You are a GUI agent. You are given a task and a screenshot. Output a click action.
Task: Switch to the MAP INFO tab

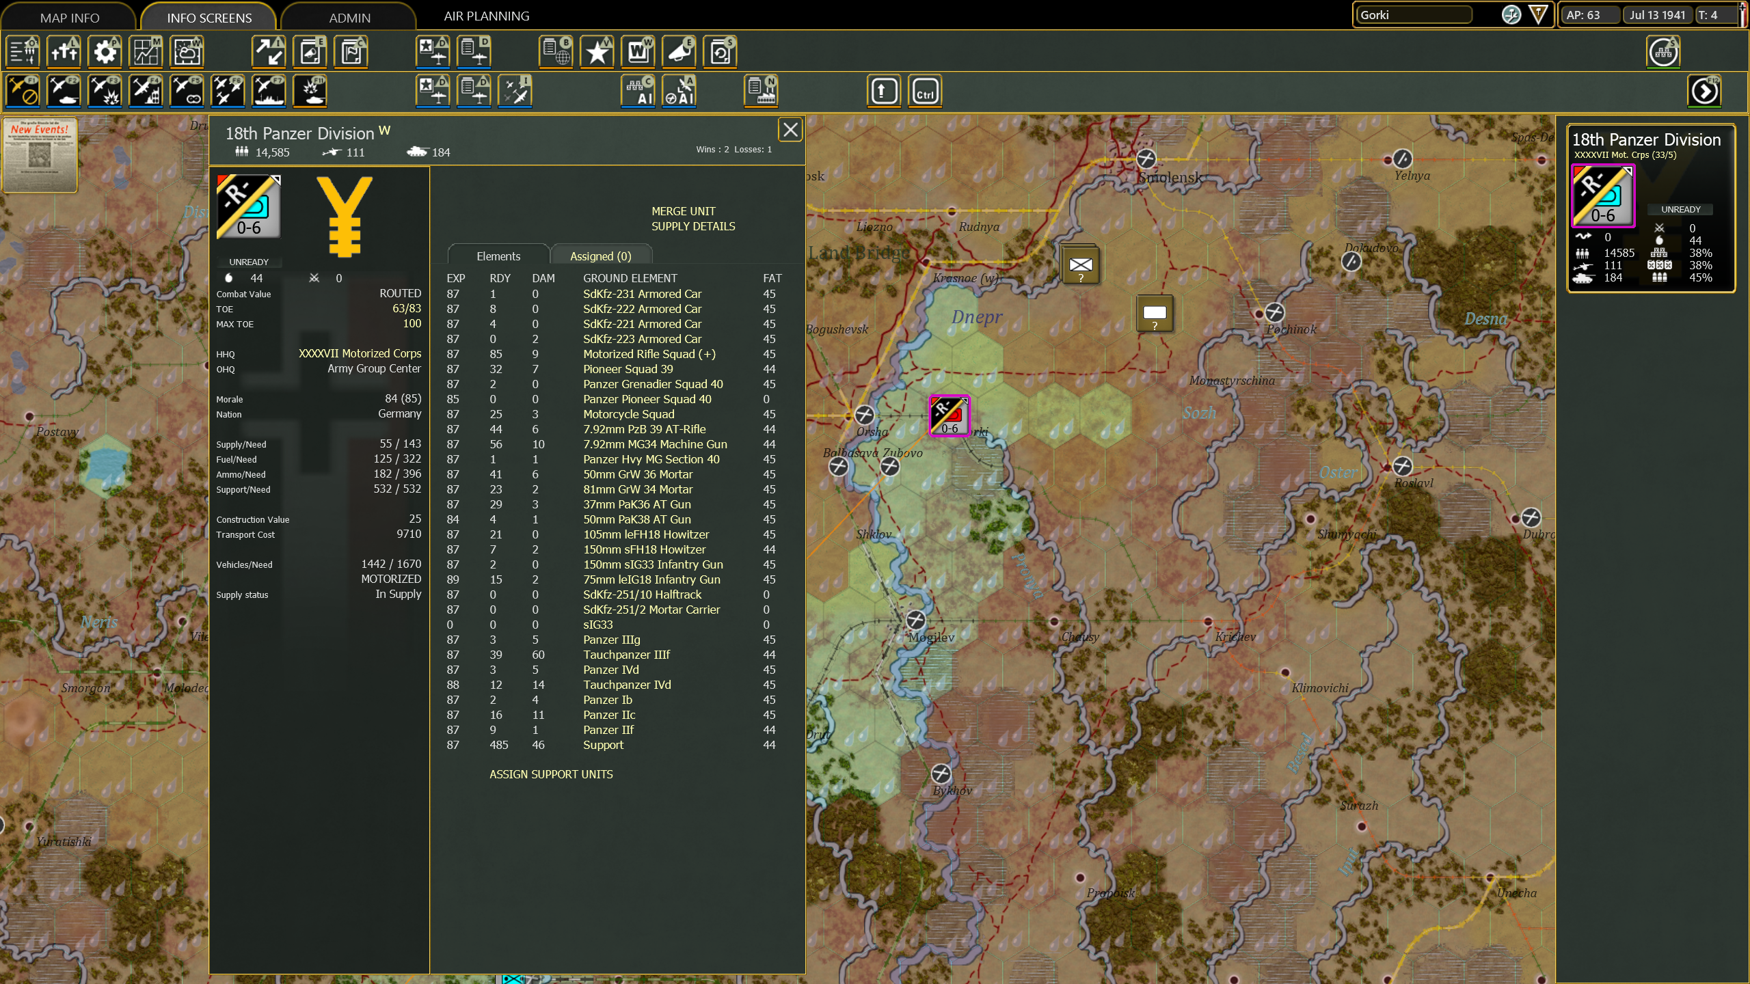[70, 18]
